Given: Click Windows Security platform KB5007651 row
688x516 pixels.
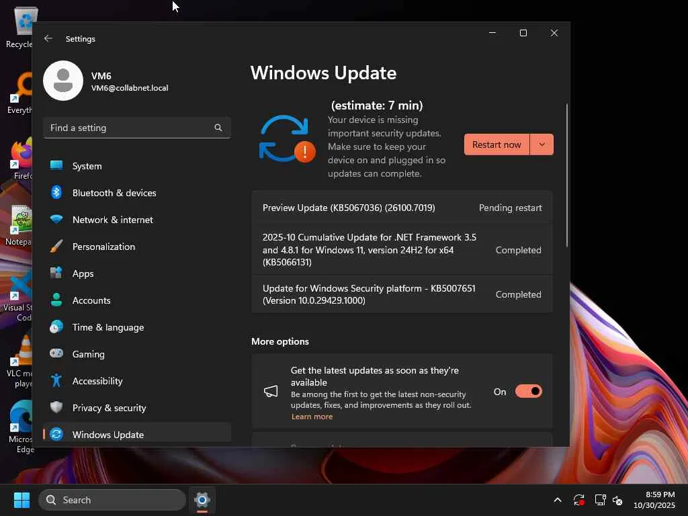Looking at the screenshot, I should (402, 294).
